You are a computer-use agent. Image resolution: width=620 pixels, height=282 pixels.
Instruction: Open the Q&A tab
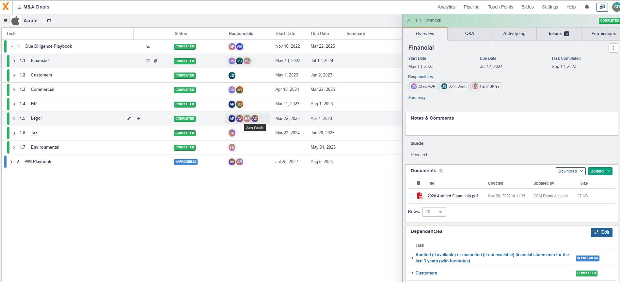469,34
